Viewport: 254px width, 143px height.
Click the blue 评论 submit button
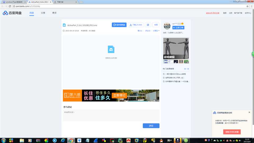[151, 126]
